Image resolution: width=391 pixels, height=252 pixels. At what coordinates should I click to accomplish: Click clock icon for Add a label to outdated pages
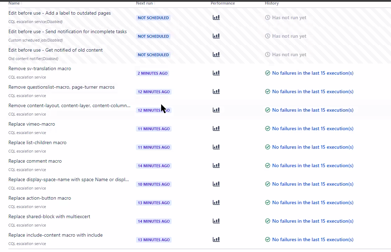pos(268,17)
